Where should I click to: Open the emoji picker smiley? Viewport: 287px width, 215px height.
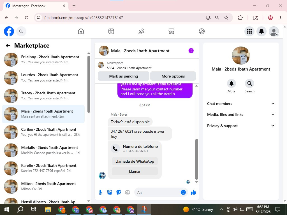(x=183, y=192)
